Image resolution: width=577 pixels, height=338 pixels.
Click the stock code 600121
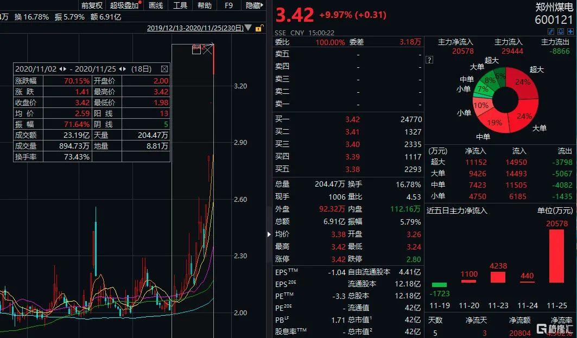tap(554, 20)
